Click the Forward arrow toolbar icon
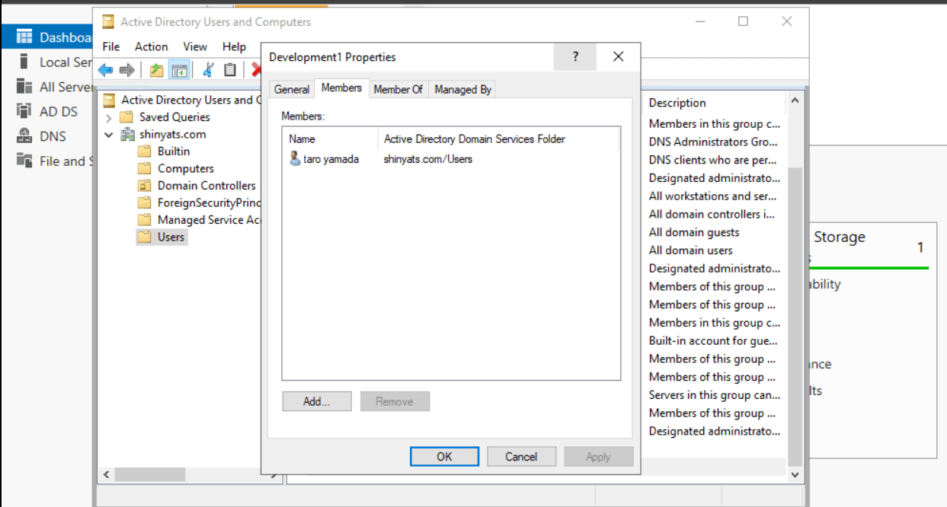 pos(127,70)
